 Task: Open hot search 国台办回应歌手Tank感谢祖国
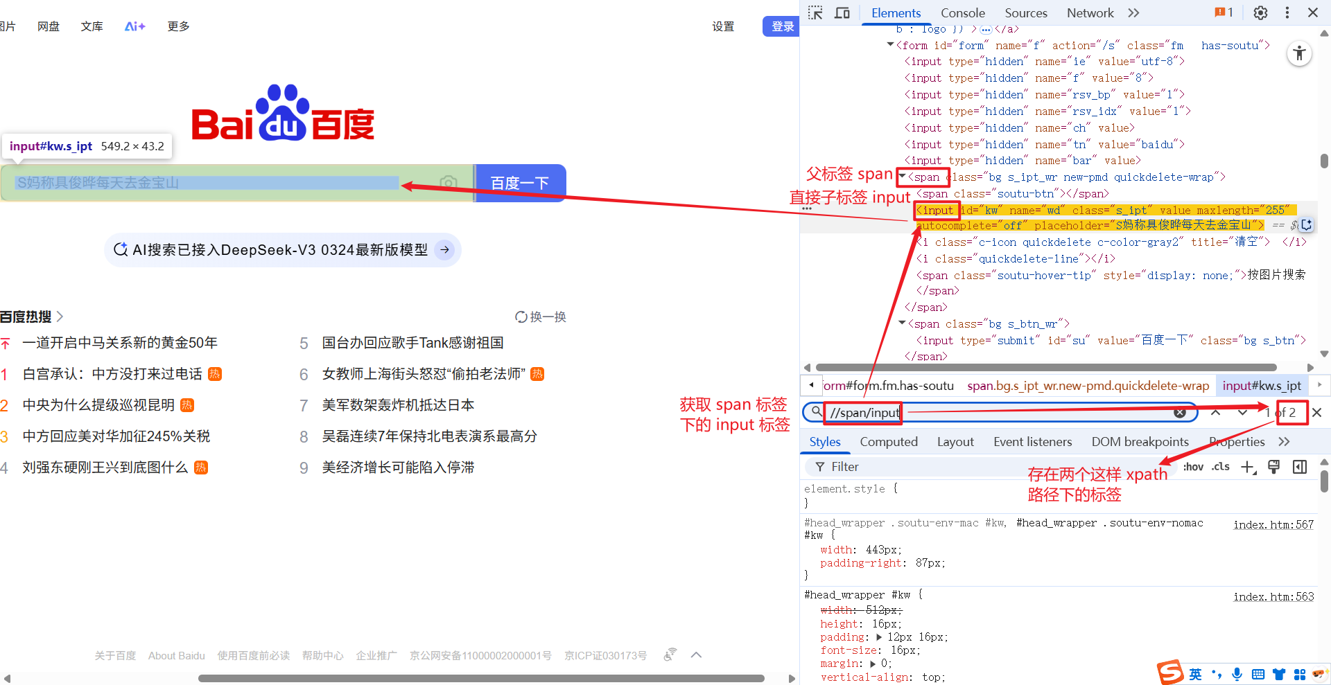pos(412,343)
